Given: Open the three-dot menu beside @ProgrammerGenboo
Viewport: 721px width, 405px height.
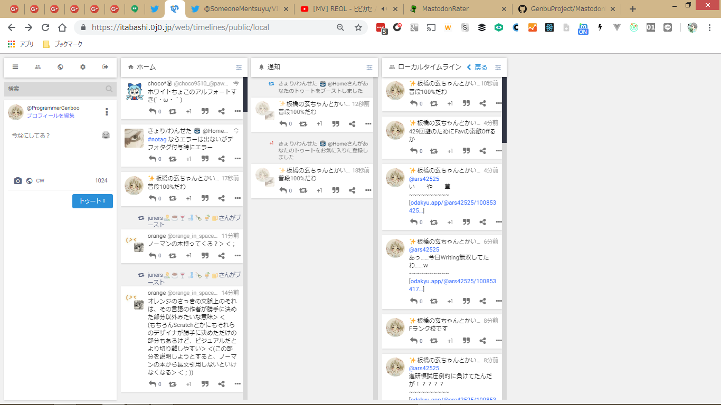Looking at the screenshot, I should click(x=107, y=112).
